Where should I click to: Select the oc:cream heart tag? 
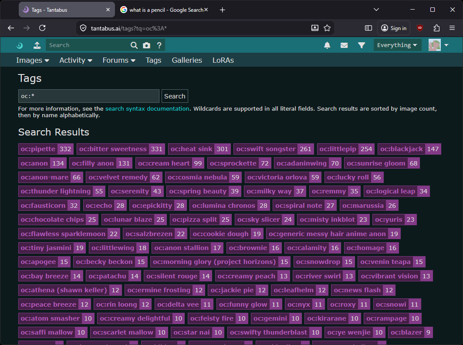[x=170, y=163]
